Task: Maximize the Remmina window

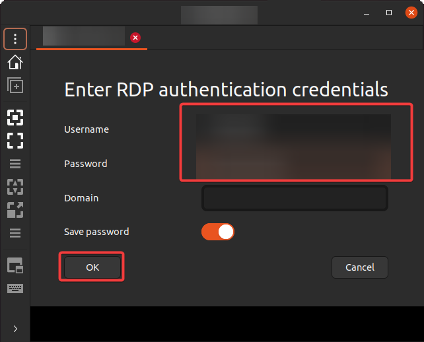Action: coord(389,13)
